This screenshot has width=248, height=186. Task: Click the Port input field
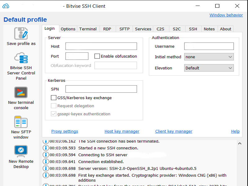click(77, 56)
